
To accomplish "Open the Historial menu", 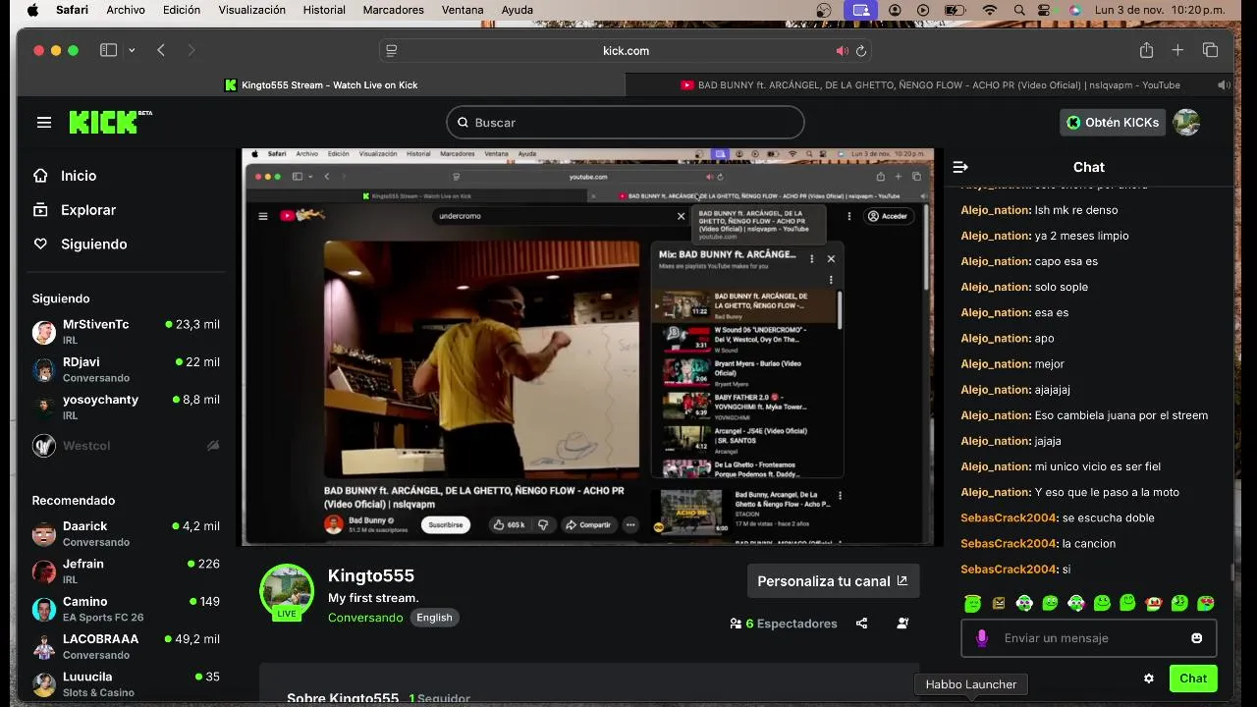I will tap(324, 10).
